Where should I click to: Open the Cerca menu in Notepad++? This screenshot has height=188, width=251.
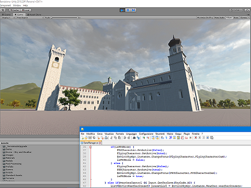(100, 134)
